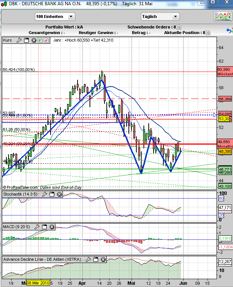The width and height of the screenshot is (233, 287).
Task: Maximize Advance Decline Linie panel
Action: (x=96, y=259)
